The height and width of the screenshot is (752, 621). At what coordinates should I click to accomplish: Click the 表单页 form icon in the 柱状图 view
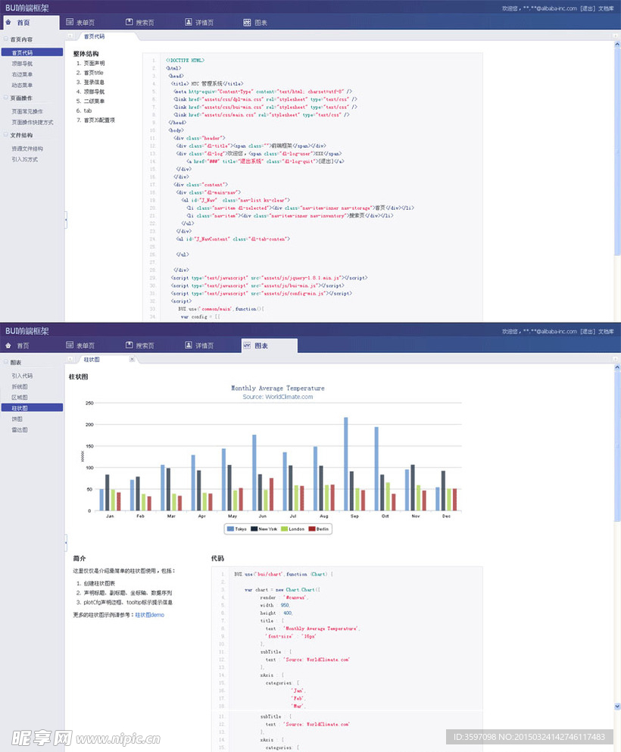[x=70, y=345]
